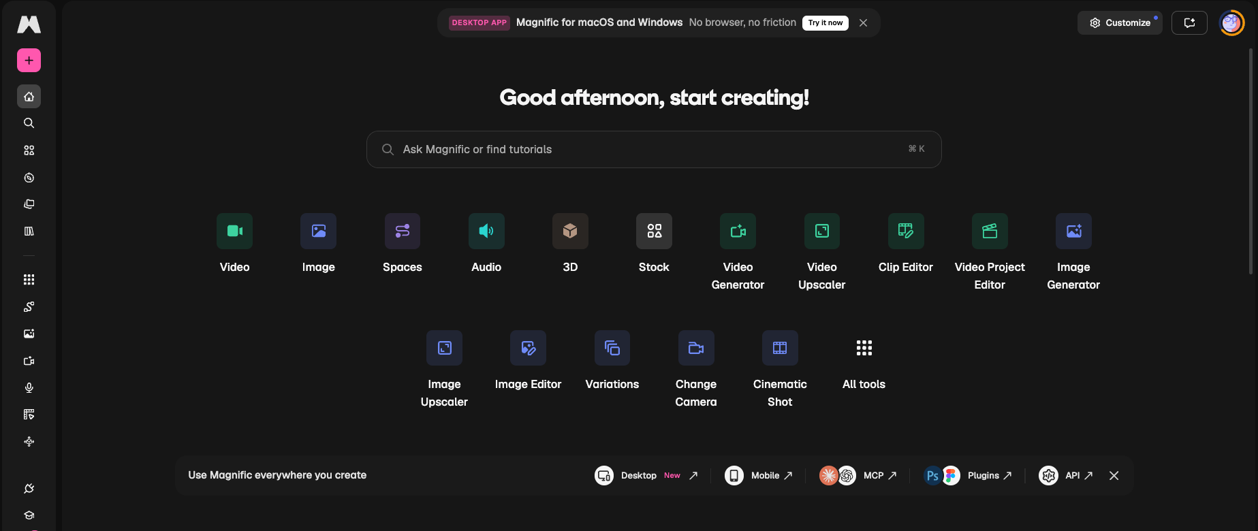Launch the Image Generator tile
1258x531 pixels.
pos(1073,253)
